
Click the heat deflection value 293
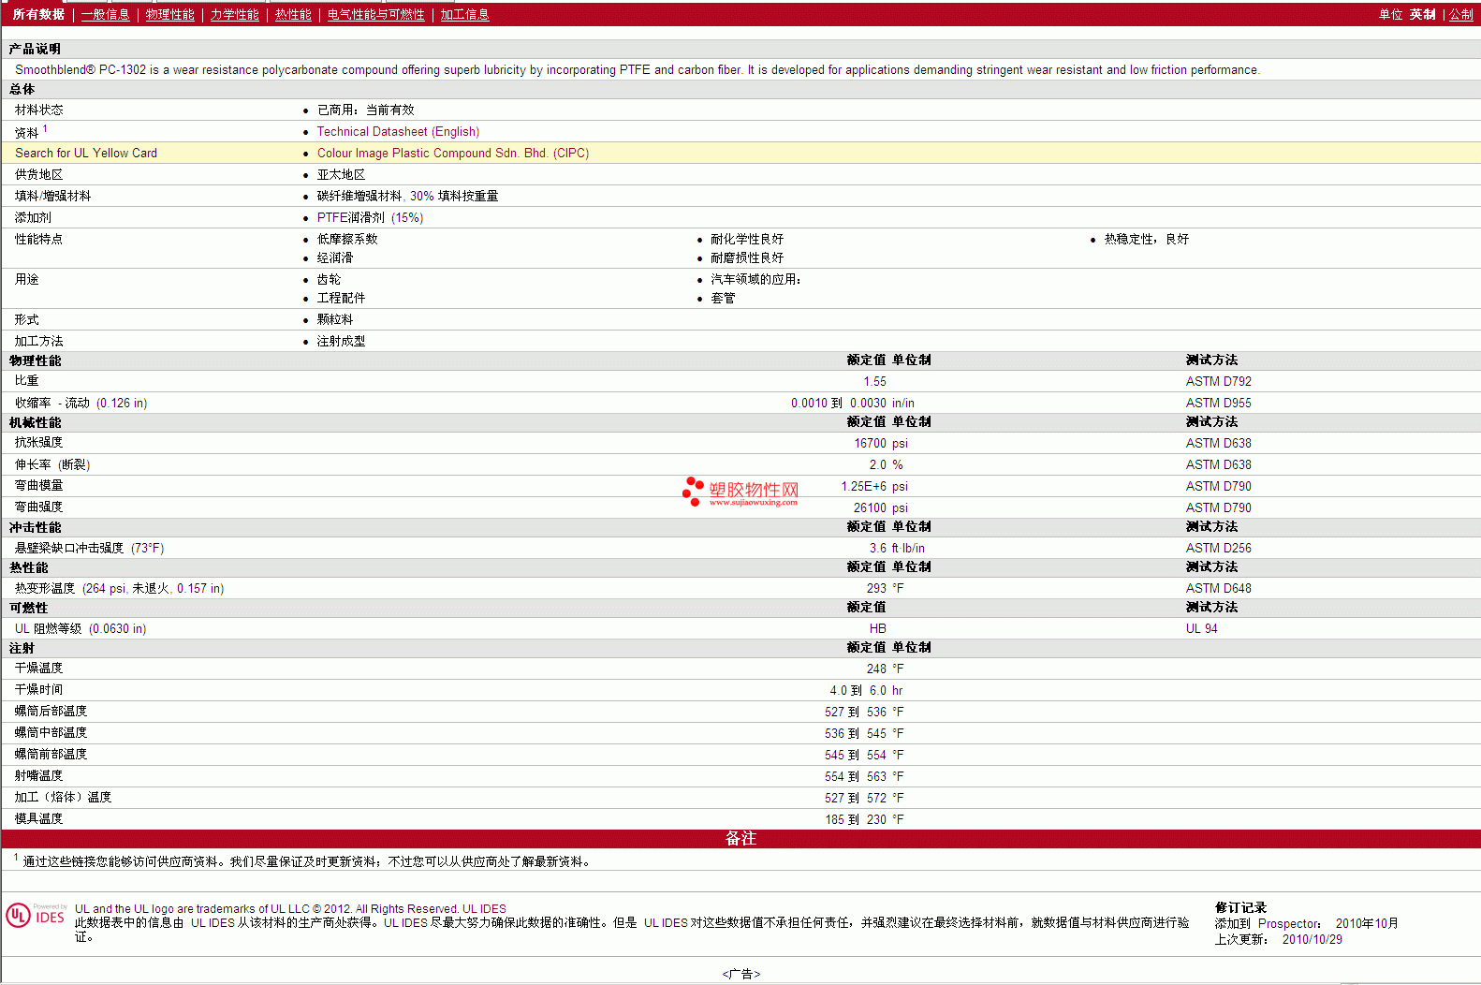pyautogui.click(x=876, y=589)
